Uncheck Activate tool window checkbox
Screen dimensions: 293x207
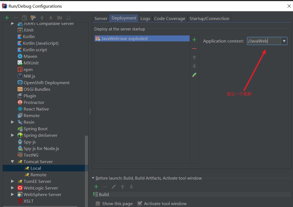[140, 204]
